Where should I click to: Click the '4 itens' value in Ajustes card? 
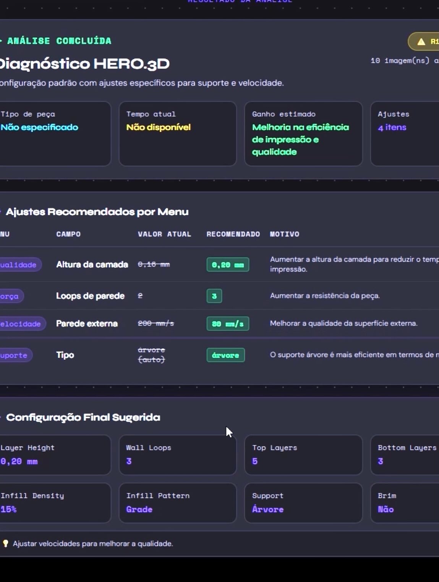pos(392,127)
